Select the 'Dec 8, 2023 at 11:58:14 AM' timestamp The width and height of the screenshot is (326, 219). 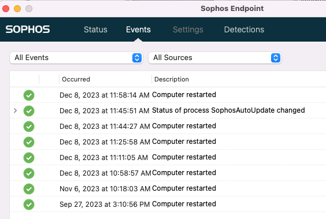click(x=105, y=95)
